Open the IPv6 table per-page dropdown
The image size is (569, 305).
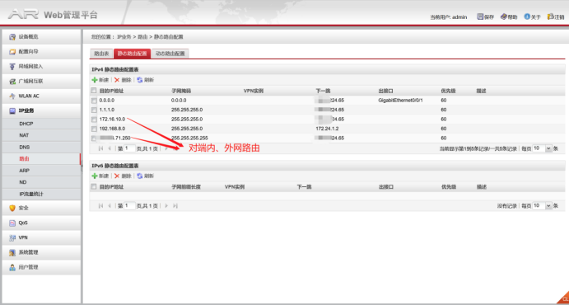click(x=548, y=206)
